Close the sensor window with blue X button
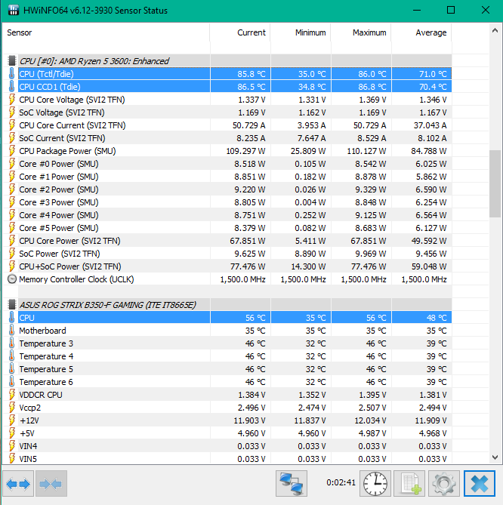503x505 pixels. click(x=480, y=483)
